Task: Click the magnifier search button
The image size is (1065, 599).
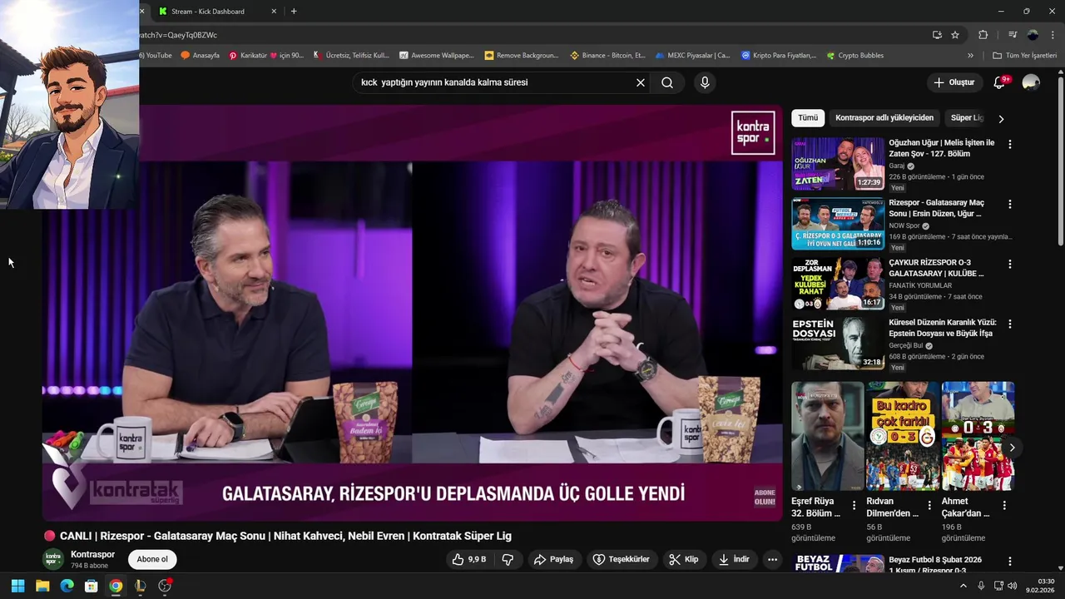Action: pos(667,82)
